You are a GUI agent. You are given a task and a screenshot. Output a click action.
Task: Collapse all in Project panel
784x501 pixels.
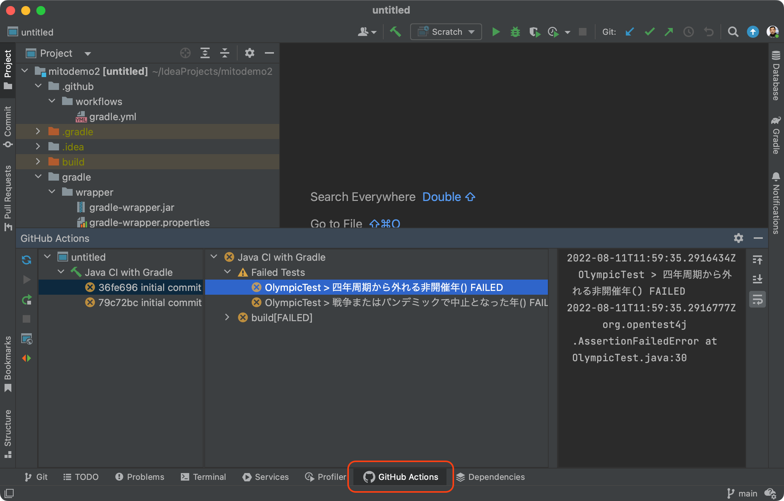coord(225,53)
